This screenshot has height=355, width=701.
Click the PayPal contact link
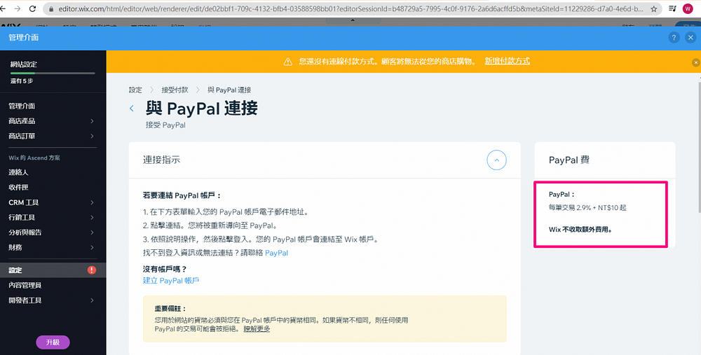pyautogui.click(x=276, y=253)
